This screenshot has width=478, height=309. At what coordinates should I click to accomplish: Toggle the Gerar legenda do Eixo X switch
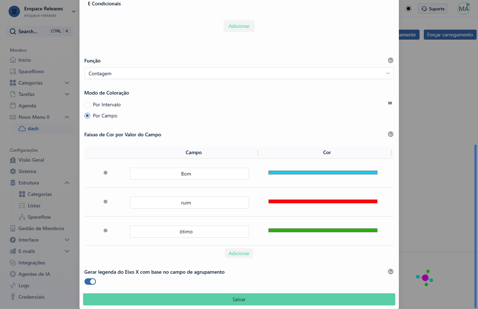click(x=90, y=282)
